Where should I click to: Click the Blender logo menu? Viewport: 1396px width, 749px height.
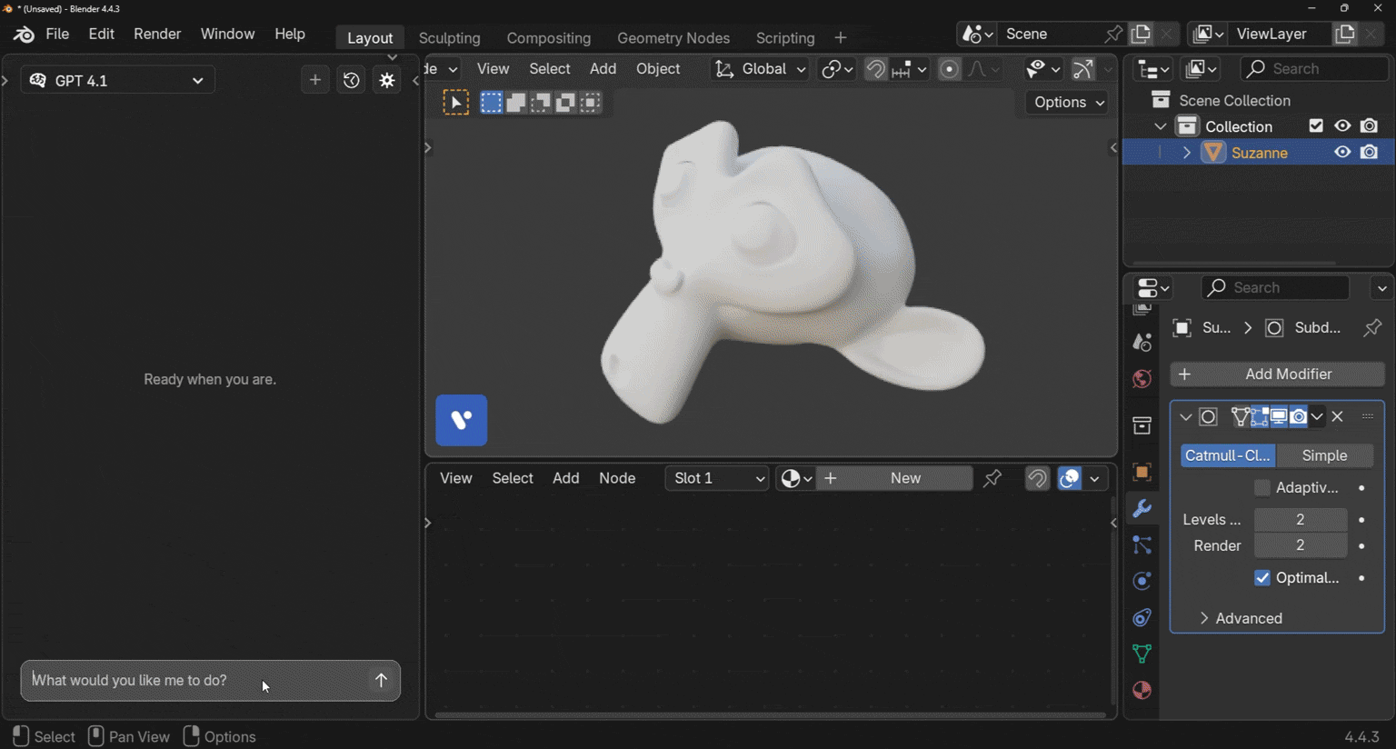point(24,35)
